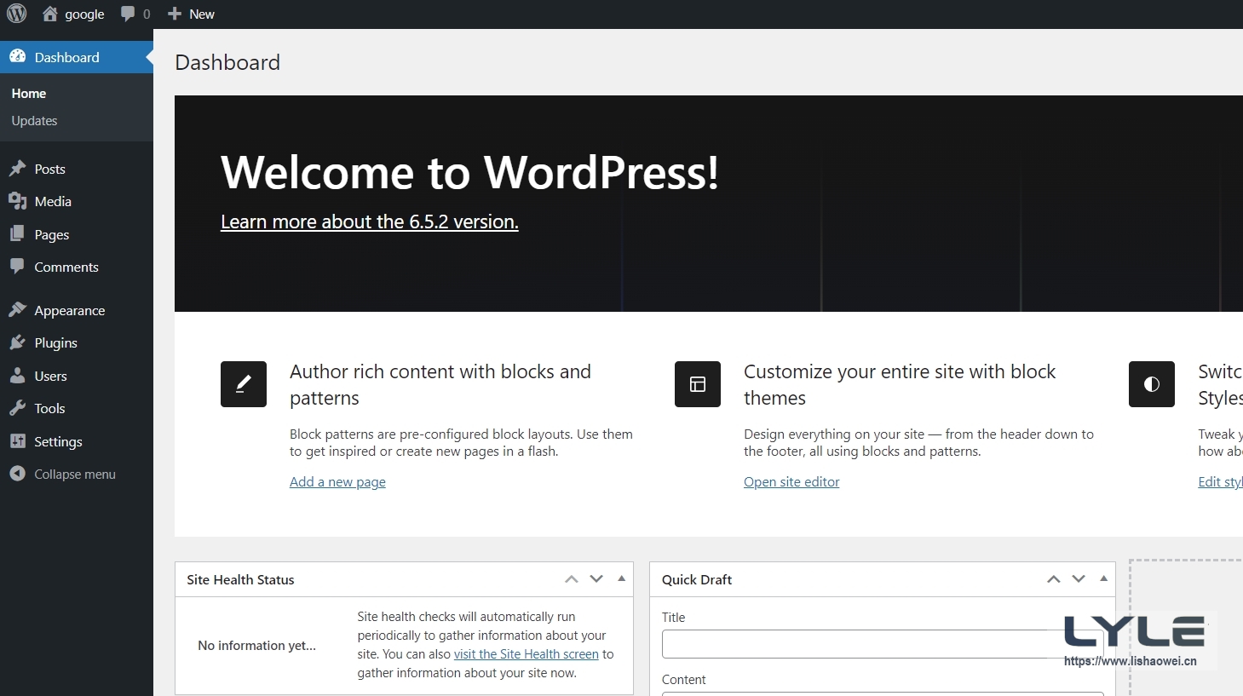Image resolution: width=1243 pixels, height=696 pixels.
Task: Open the Dashboard menu item
Action: (x=77, y=57)
